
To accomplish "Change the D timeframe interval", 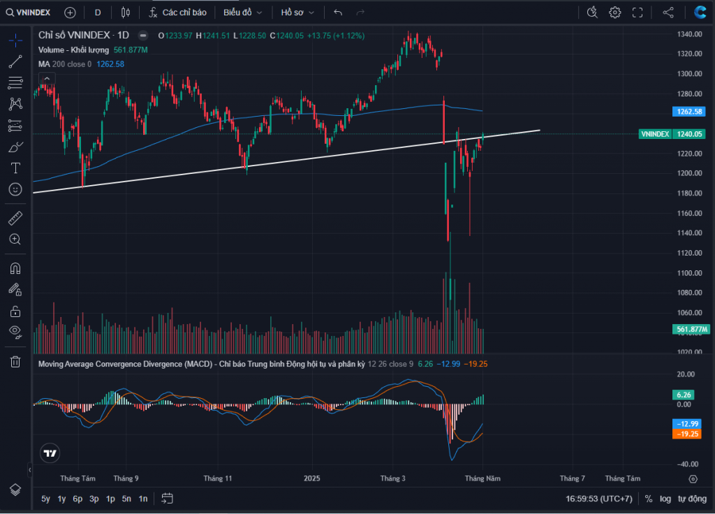I will (x=98, y=13).
